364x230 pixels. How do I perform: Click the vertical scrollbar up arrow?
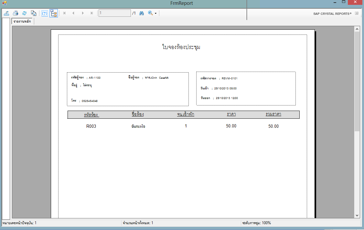click(x=357, y=29)
